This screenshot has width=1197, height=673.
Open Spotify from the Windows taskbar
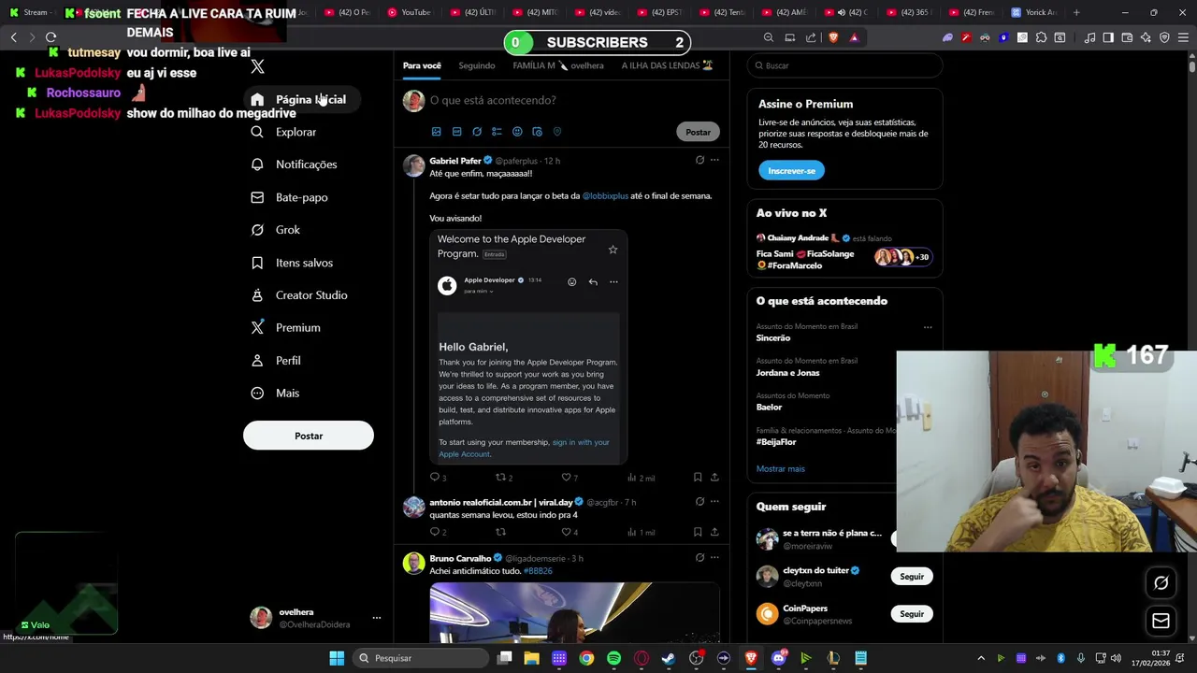tap(613, 658)
